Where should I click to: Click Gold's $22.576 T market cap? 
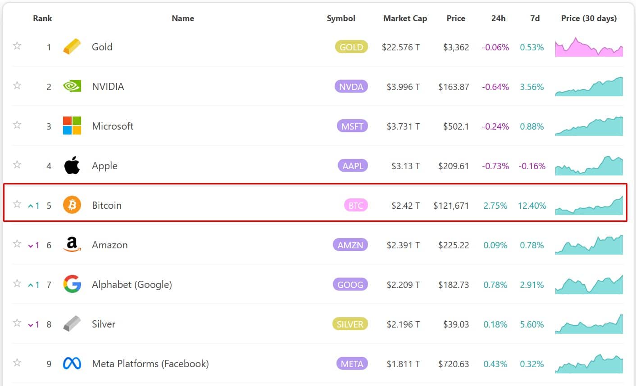point(401,47)
